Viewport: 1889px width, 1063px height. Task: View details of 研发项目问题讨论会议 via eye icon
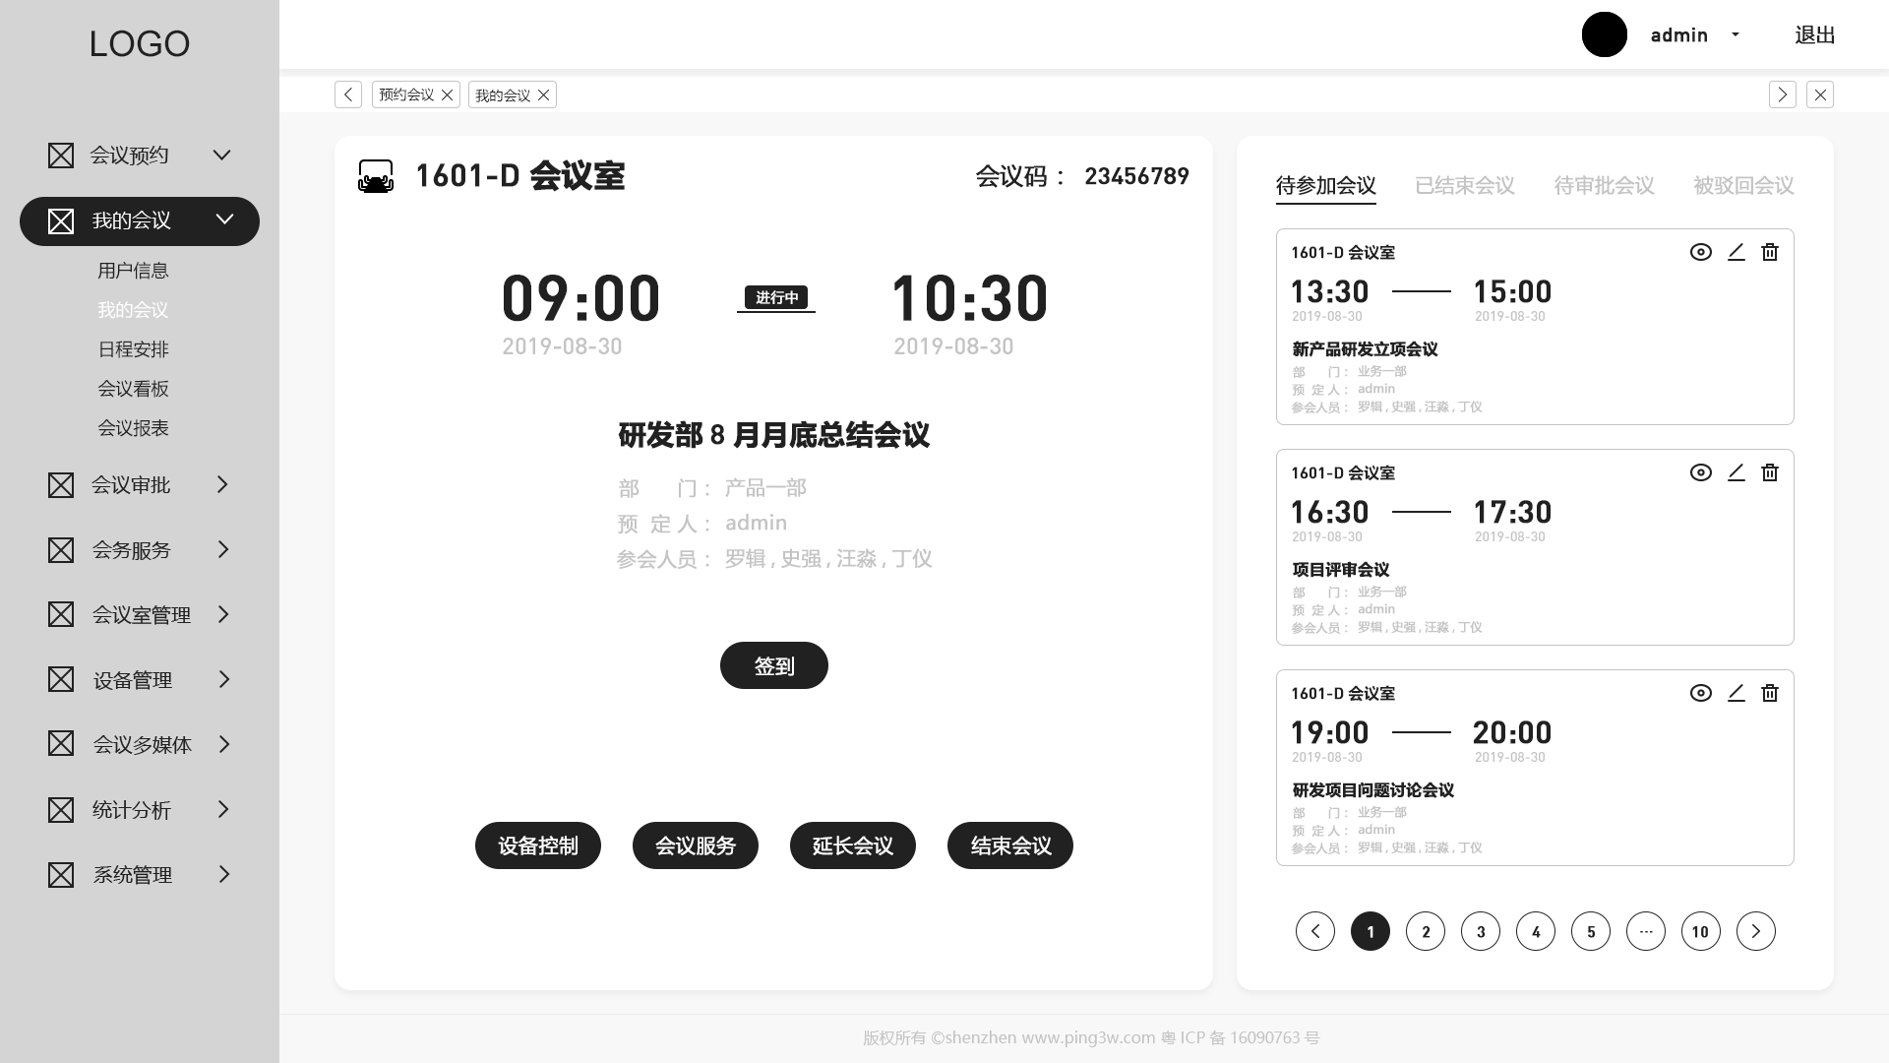[x=1701, y=693]
